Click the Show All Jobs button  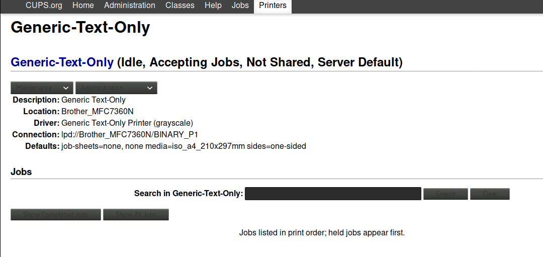(136, 215)
